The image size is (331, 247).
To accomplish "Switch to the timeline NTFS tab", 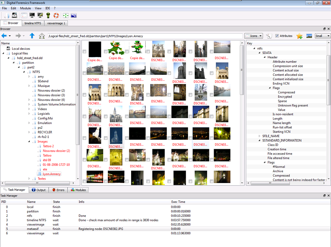I will (33, 22).
